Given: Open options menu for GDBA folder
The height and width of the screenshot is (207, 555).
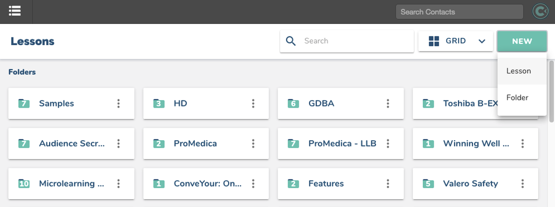Looking at the screenshot, I should pos(388,104).
